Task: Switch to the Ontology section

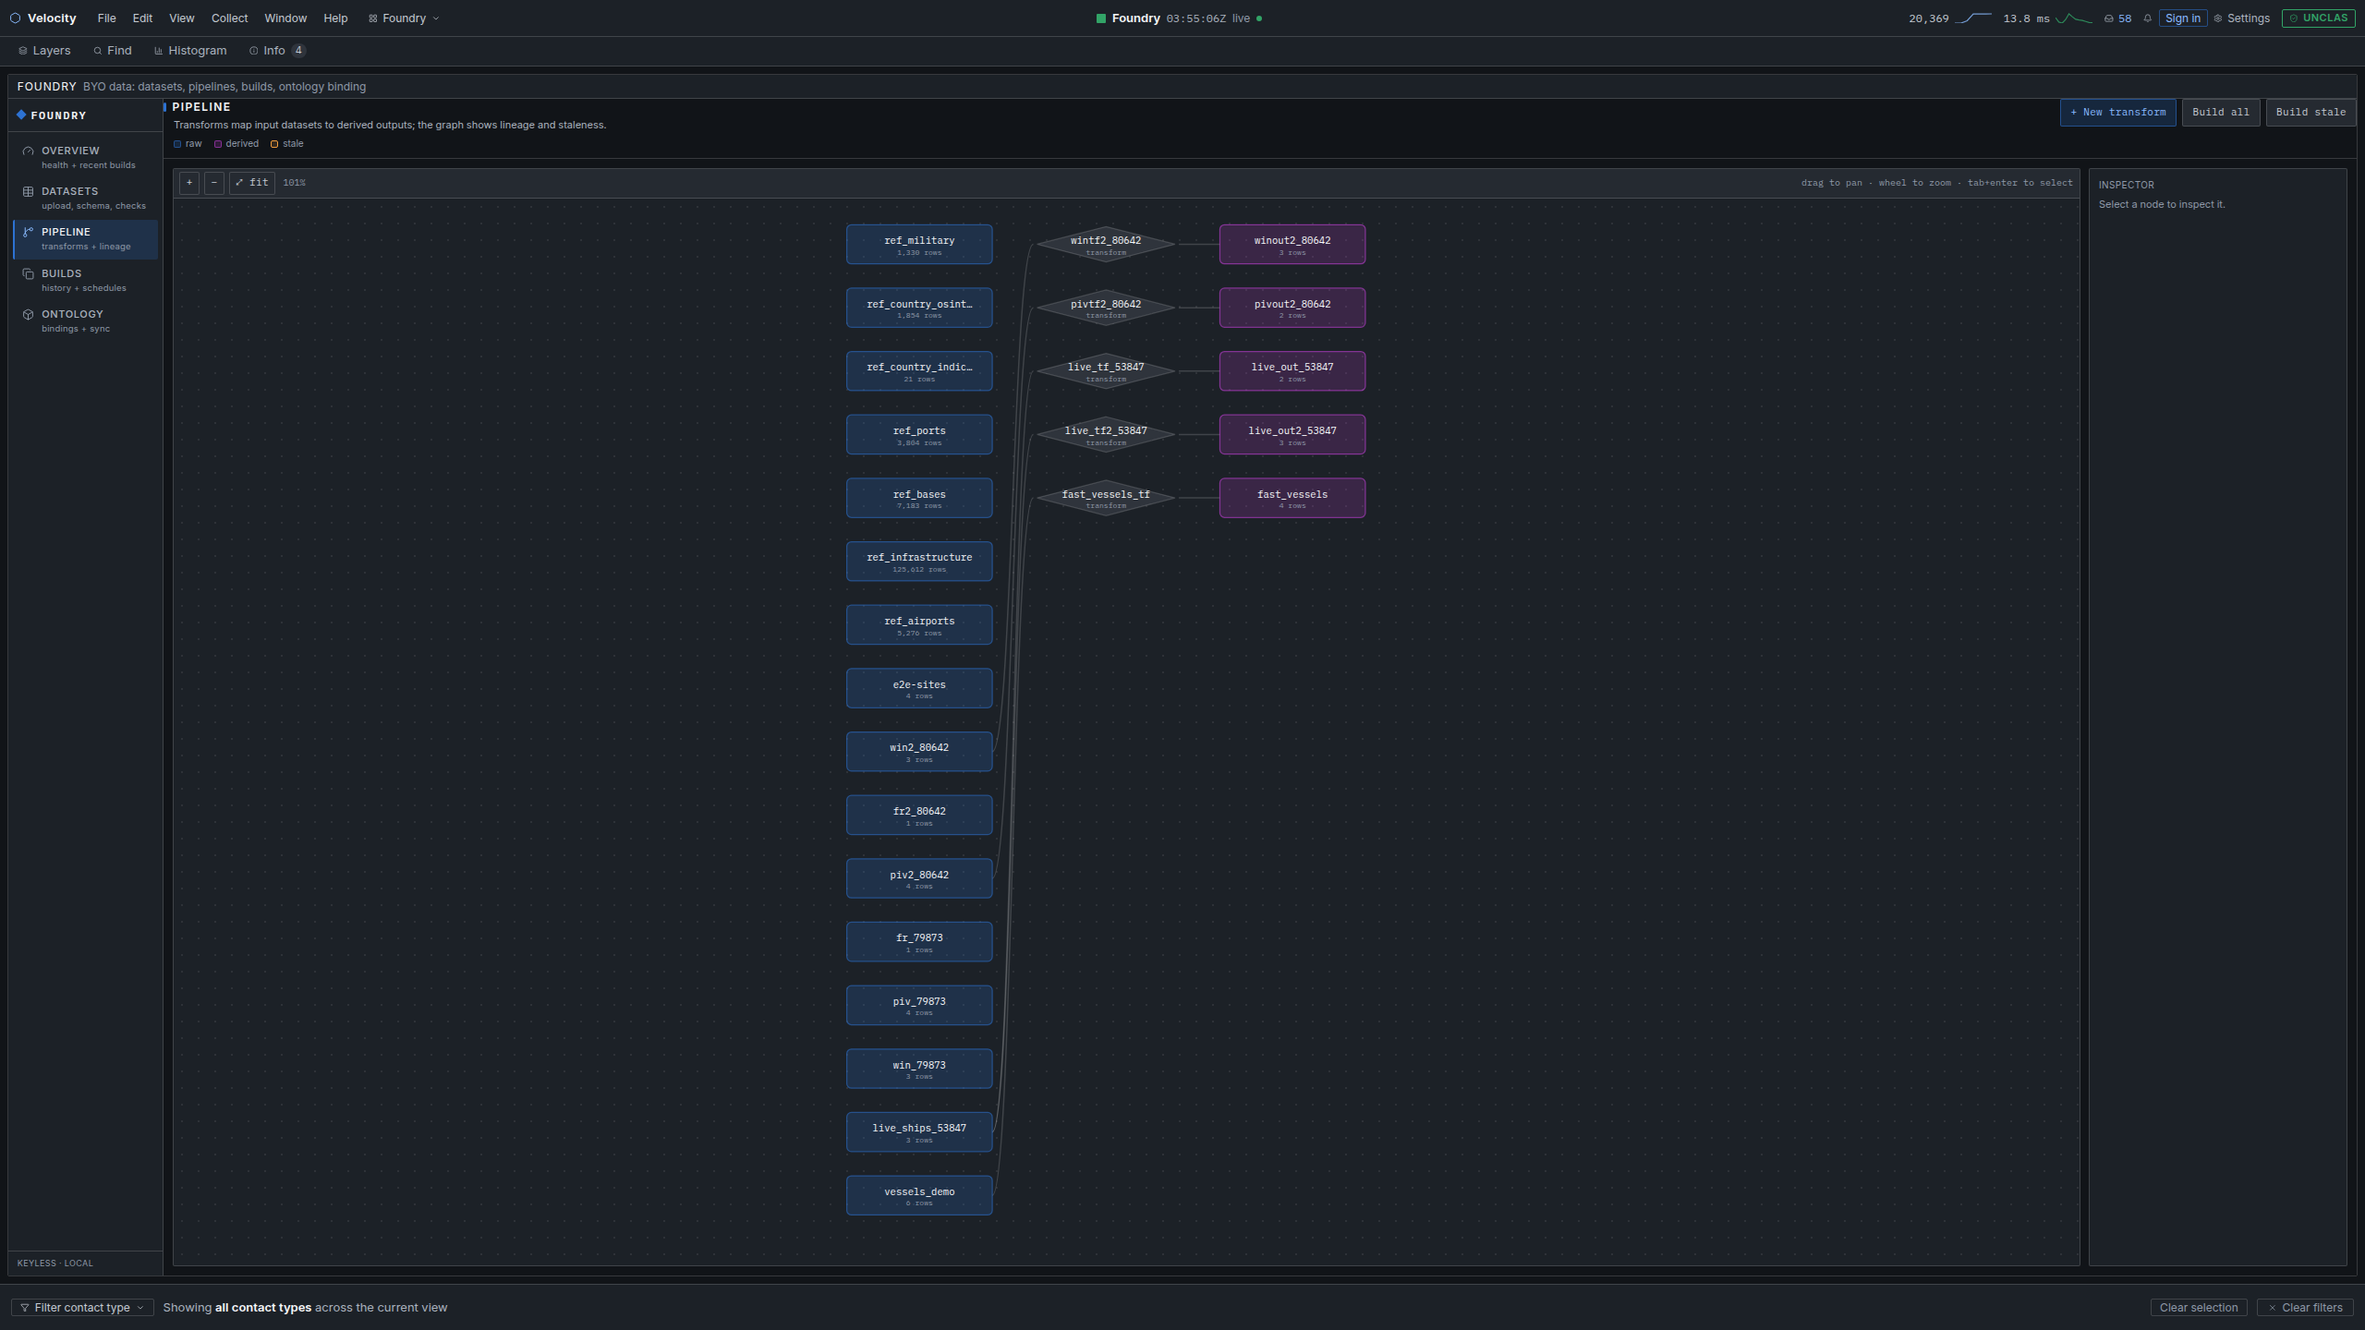Action: tap(86, 321)
